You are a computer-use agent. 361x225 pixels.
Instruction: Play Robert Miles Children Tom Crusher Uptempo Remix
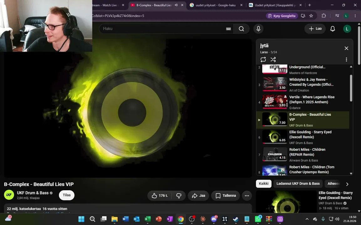tap(303, 170)
